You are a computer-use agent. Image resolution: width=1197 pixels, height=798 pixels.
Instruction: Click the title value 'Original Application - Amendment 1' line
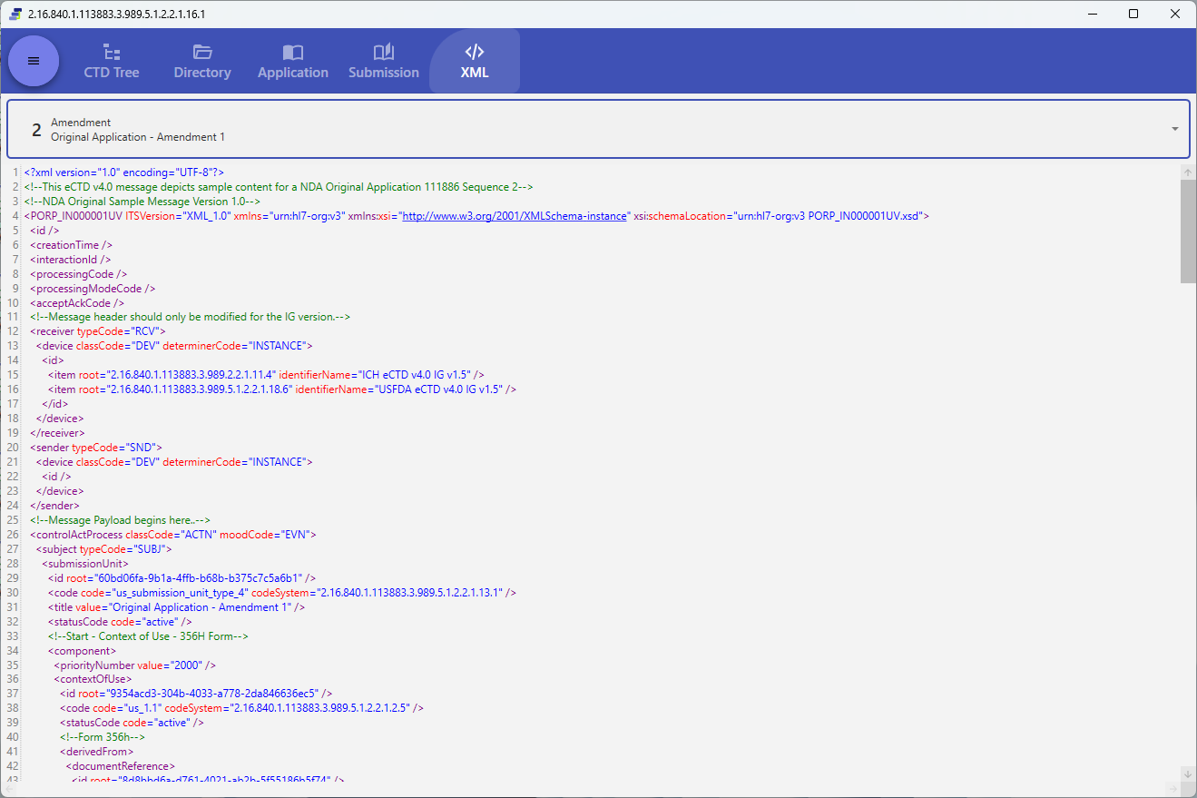tap(177, 607)
